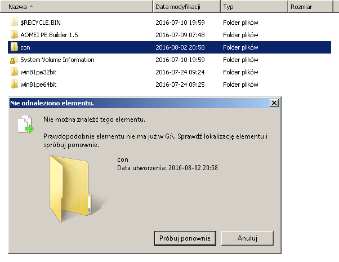Click the large con folder thumbnail
The image size is (339, 262).
[75, 188]
